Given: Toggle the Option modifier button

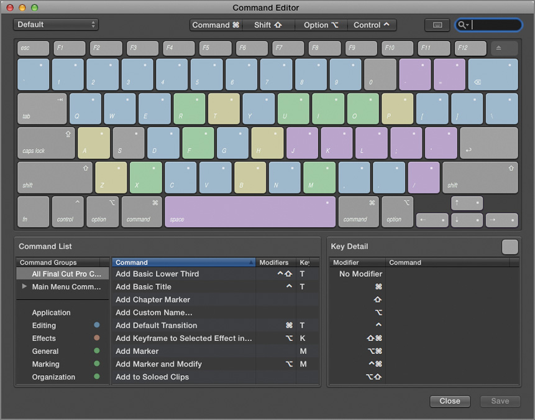Looking at the screenshot, I should [321, 25].
